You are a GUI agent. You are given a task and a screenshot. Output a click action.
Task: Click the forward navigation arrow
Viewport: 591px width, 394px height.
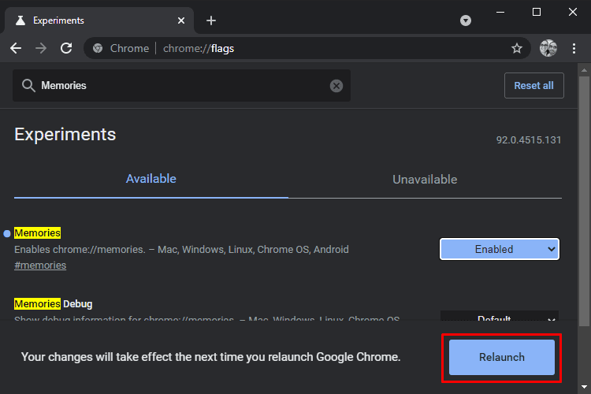tap(41, 48)
